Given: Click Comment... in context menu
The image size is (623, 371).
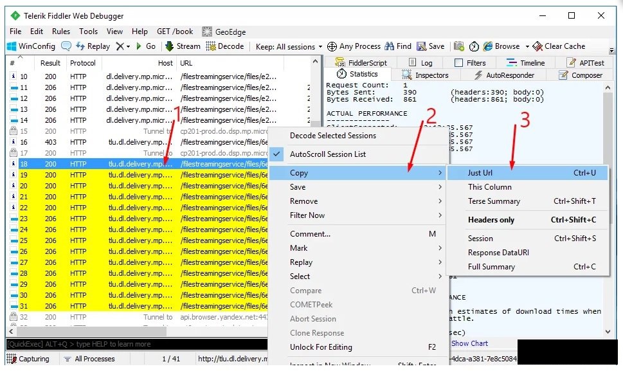Looking at the screenshot, I should coord(359,234).
